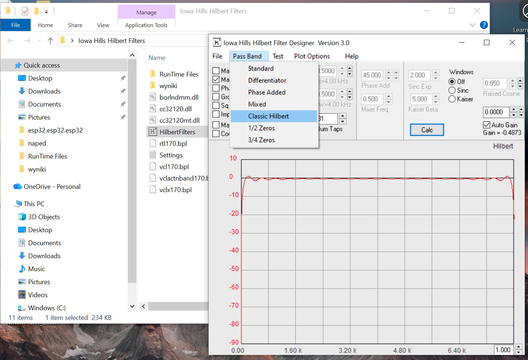Increase Num Taps with its up arrow

(343, 116)
